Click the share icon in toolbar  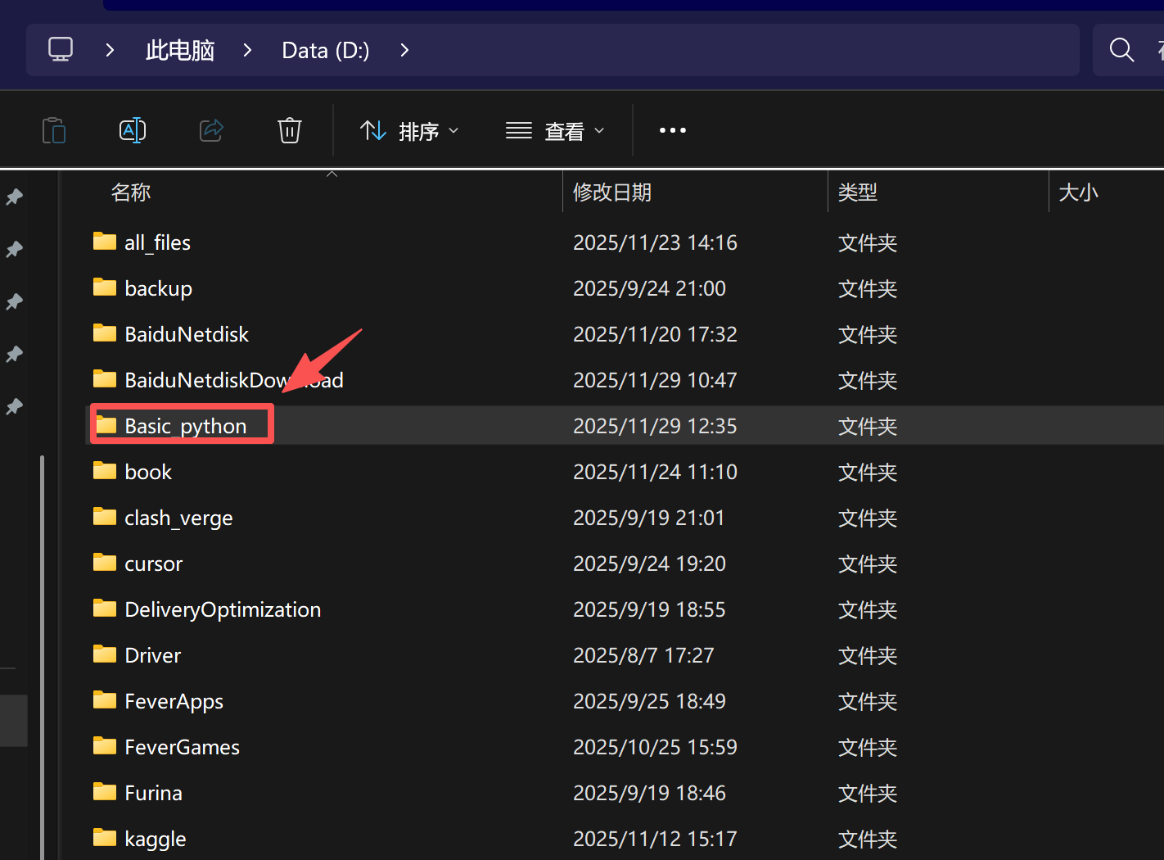click(211, 130)
